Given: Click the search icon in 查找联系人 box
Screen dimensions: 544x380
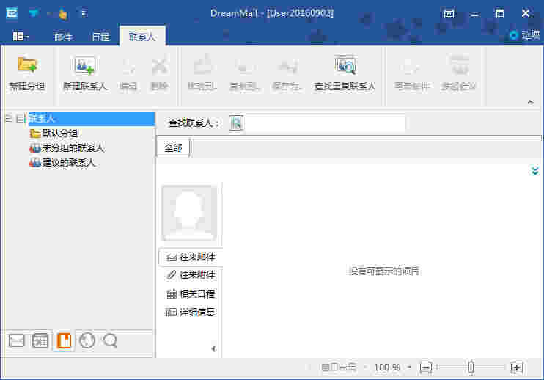Looking at the screenshot, I should pos(236,123).
